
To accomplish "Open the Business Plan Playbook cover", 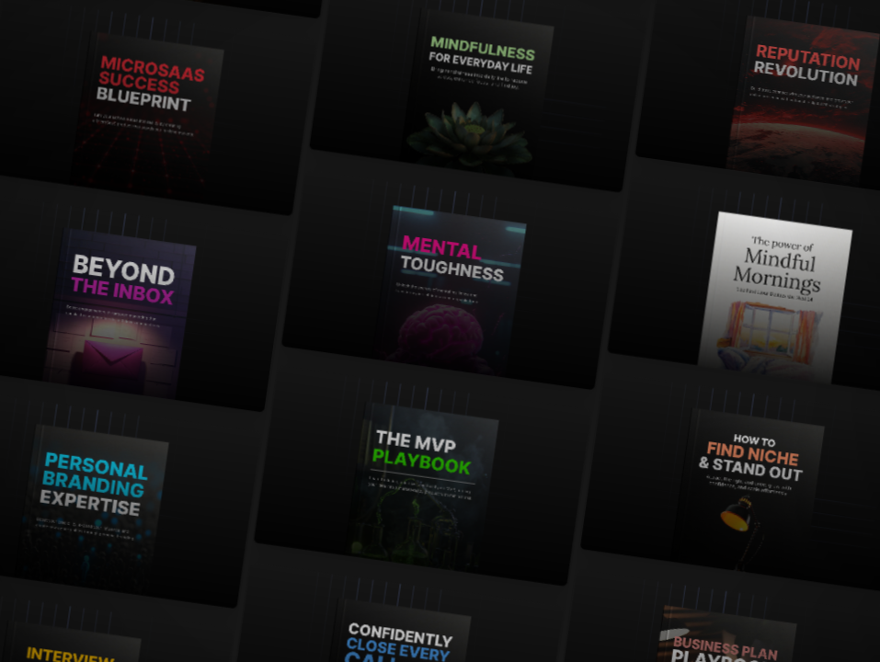I will coord(726,644).
